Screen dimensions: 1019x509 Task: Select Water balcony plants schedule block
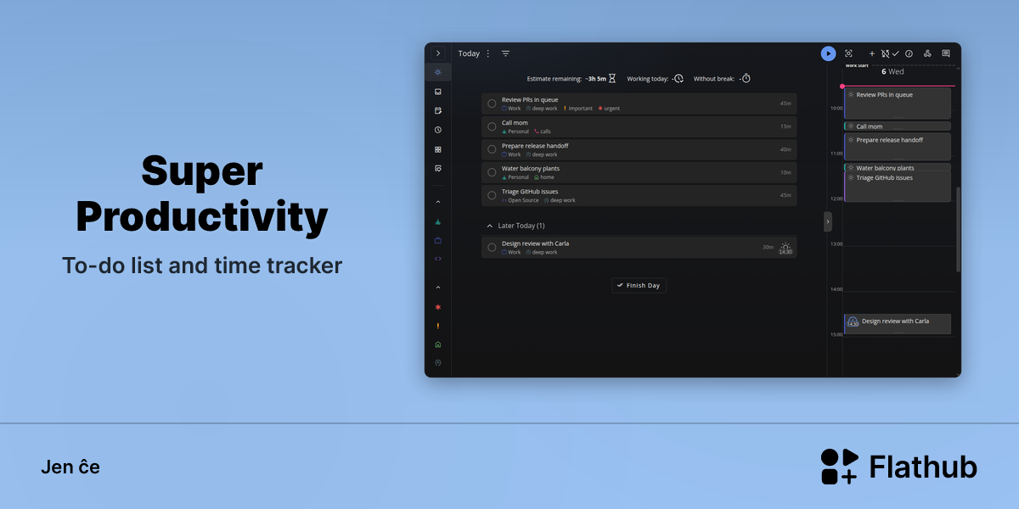pyautogui.click(x=898, y=167)
